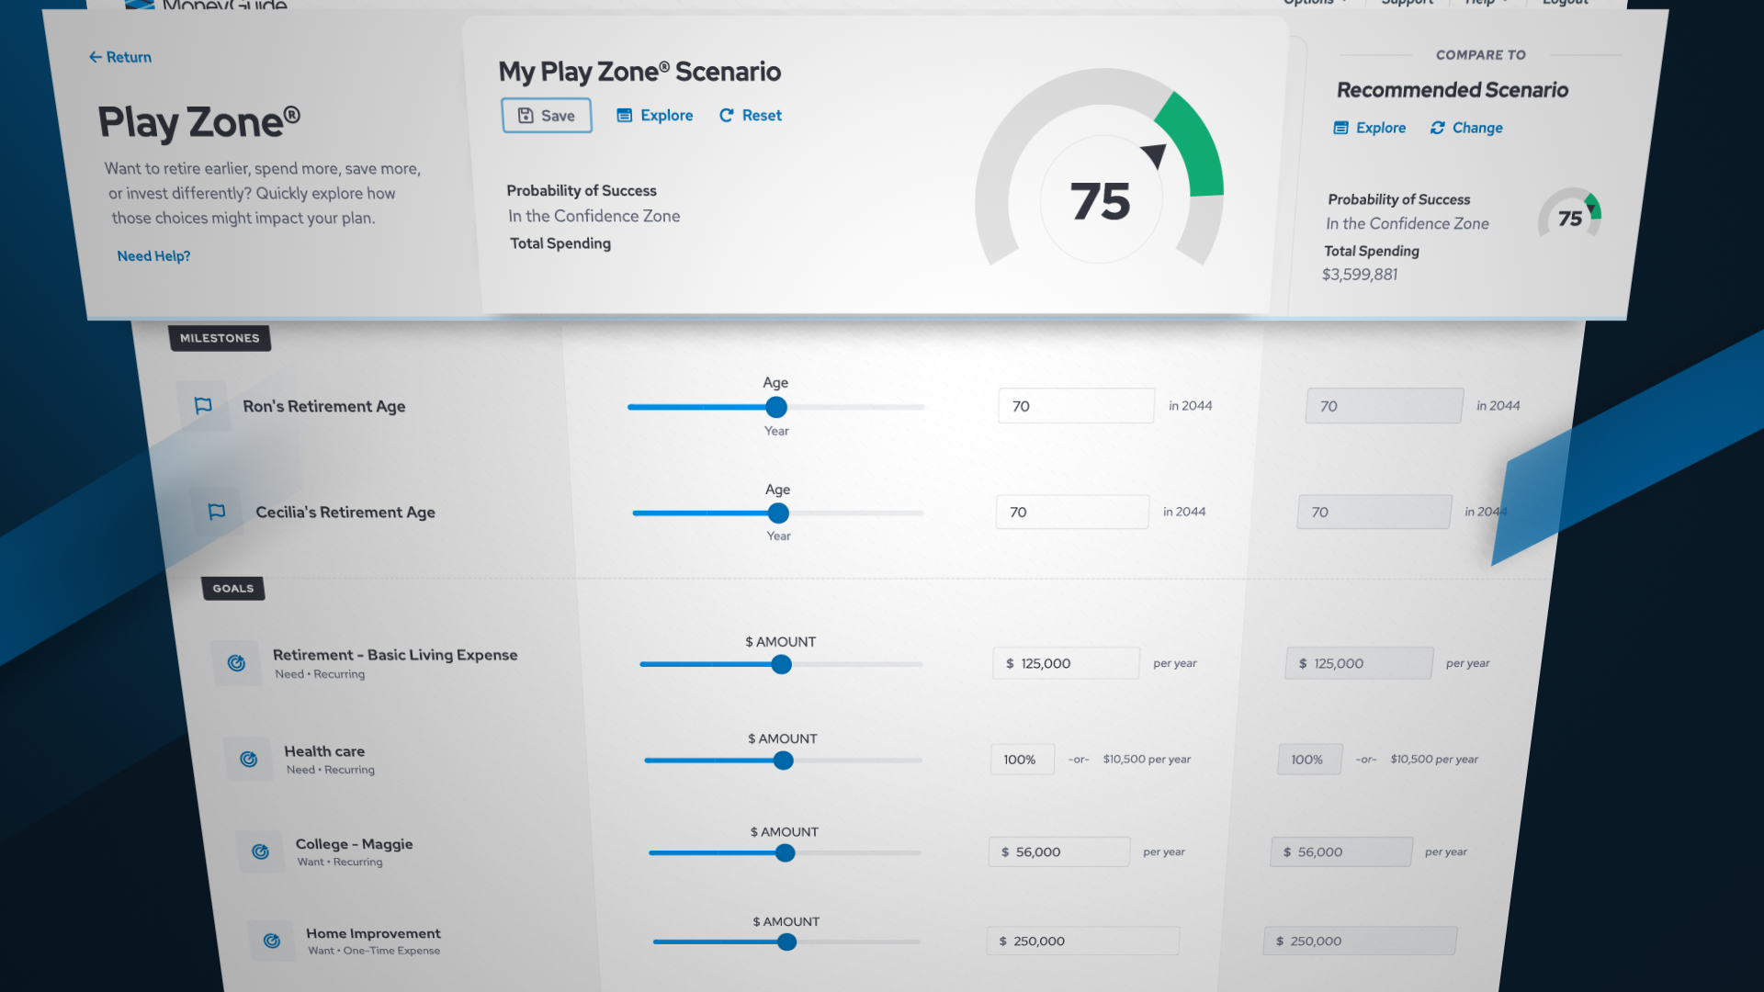Click the flag icon for Ron's Retirement Age
Screen dimensions: 1764x992
click(x=203, y=406)
